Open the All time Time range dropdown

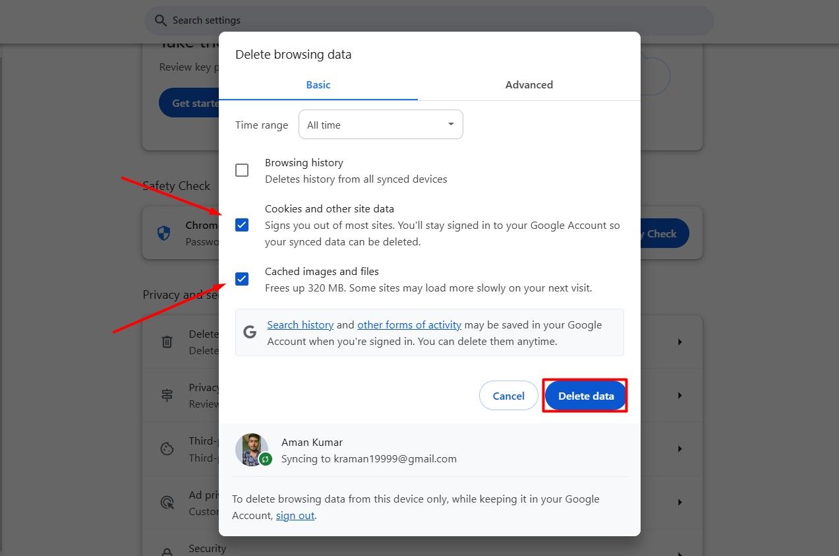click(x=381, y=124)
